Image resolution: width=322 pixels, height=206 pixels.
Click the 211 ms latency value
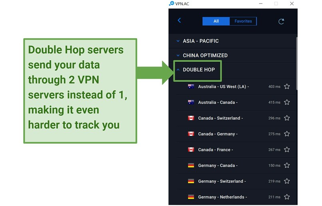(x=274, y=197)
